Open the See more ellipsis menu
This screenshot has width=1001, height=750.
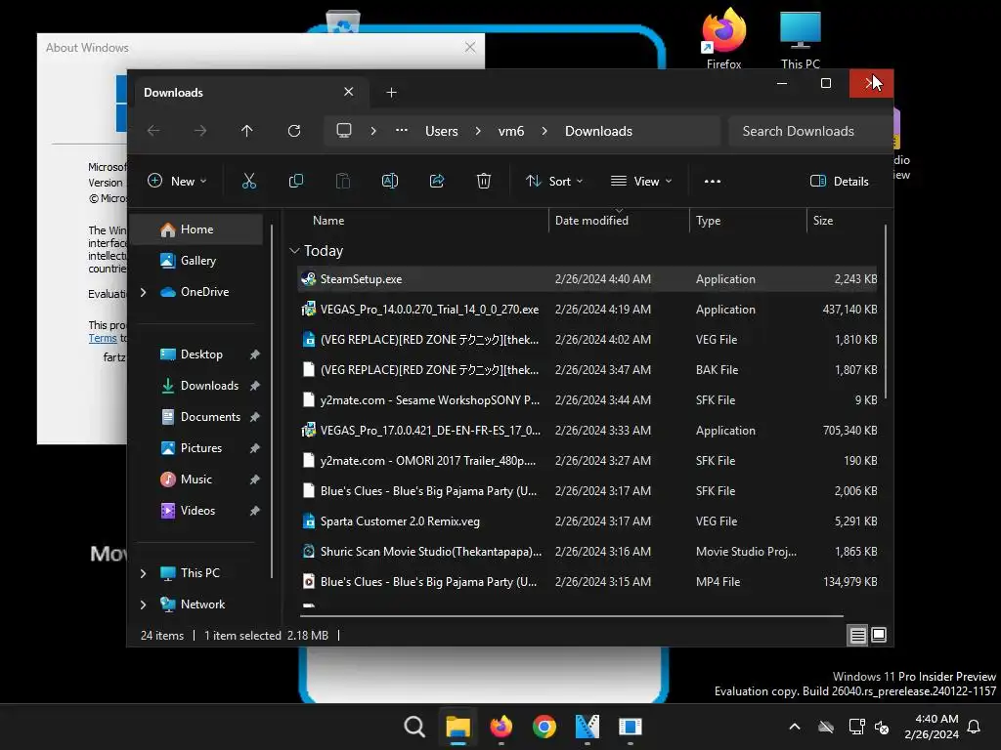tap(713, 181)
